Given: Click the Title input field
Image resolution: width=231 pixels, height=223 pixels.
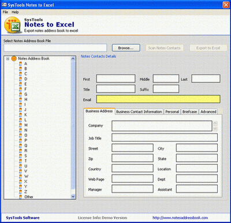Looking at the screenshot, I should (x=115, y=89).
